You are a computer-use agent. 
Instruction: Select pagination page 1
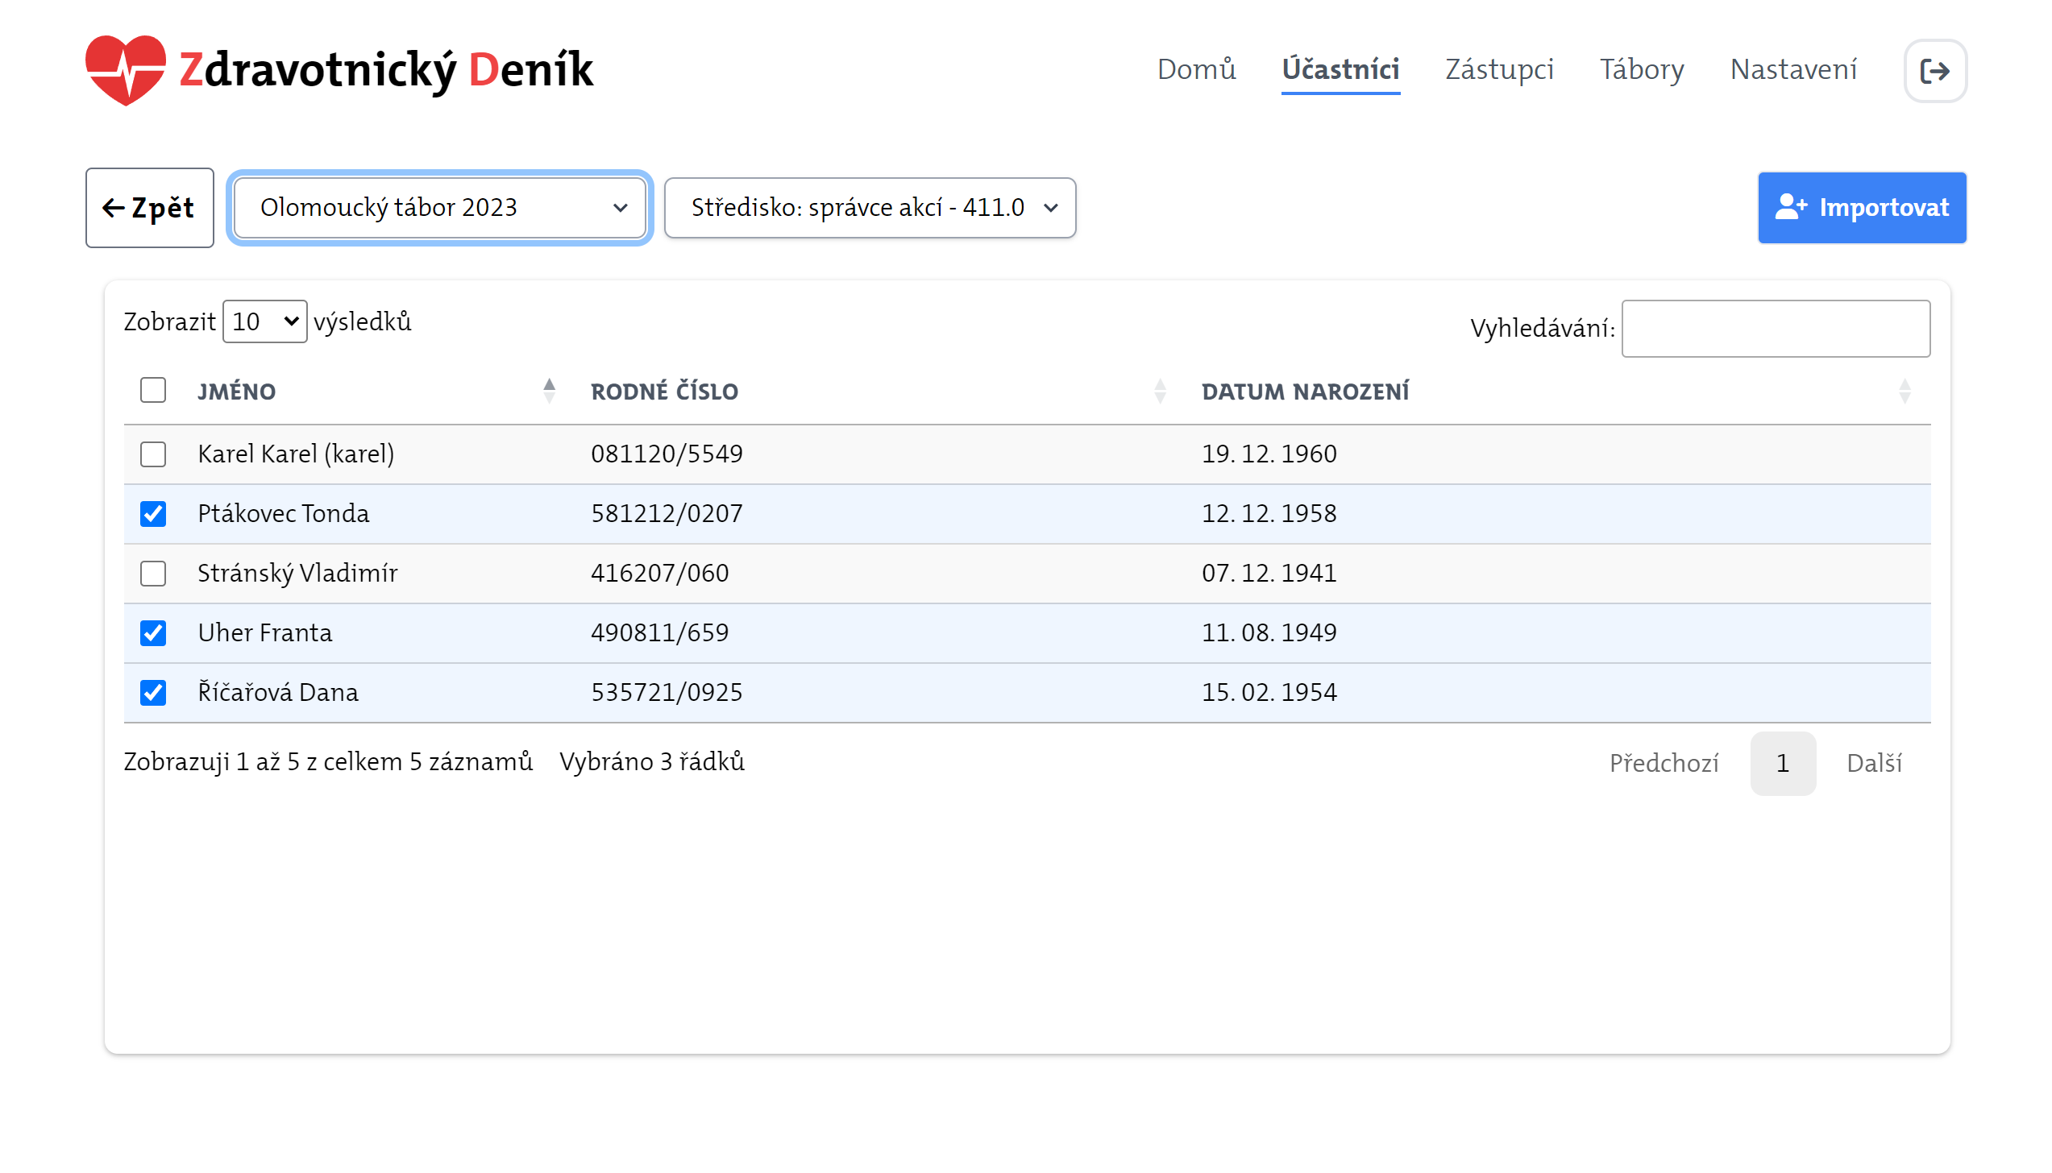(x=1783, y=763)
